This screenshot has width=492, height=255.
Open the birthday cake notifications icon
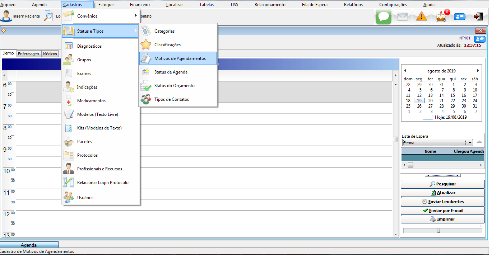point(441,16)
